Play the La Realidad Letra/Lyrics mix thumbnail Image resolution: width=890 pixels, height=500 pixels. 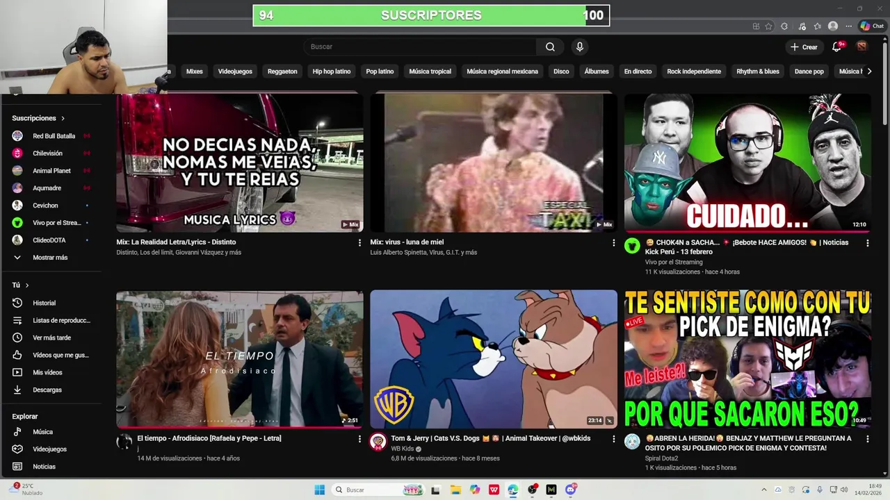pos(239,162)
